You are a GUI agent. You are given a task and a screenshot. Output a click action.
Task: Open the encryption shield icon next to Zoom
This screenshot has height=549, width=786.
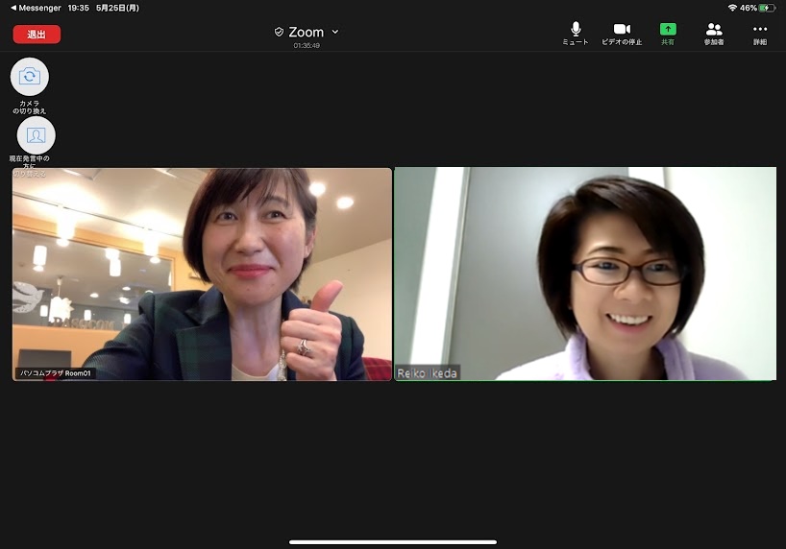coord(279,32)
